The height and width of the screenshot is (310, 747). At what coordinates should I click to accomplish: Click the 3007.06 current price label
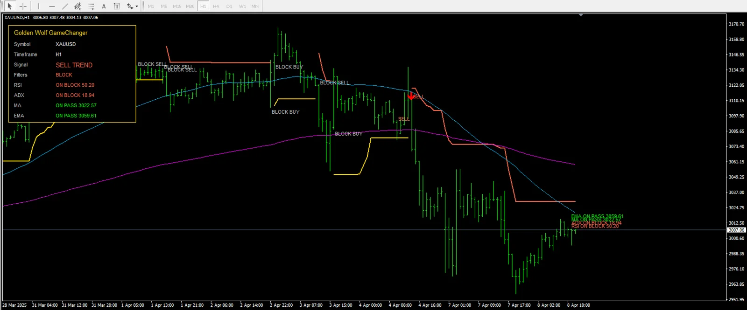pos(736,230)
